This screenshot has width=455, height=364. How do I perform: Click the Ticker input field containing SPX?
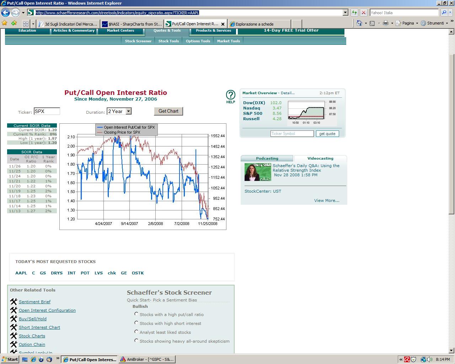tap(47, 111)
